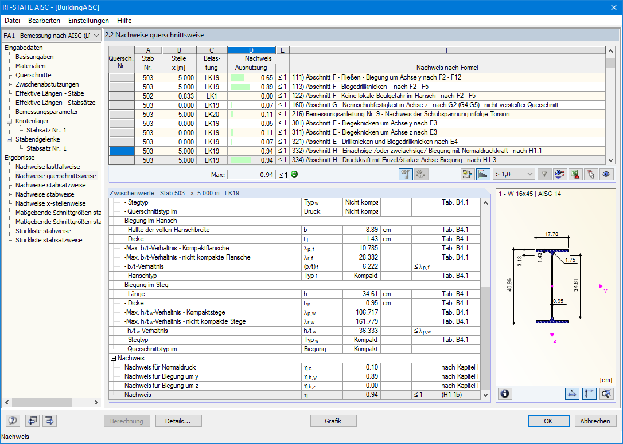This screenshot has height=444, width=623.
Task: Open Zwischenabstützungen in the navigator
Action: (x=47, y=84)
